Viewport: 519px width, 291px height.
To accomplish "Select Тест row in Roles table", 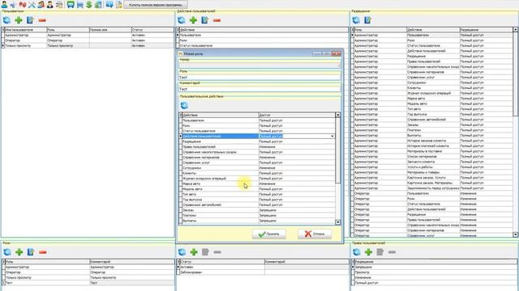I will point(88,283).
